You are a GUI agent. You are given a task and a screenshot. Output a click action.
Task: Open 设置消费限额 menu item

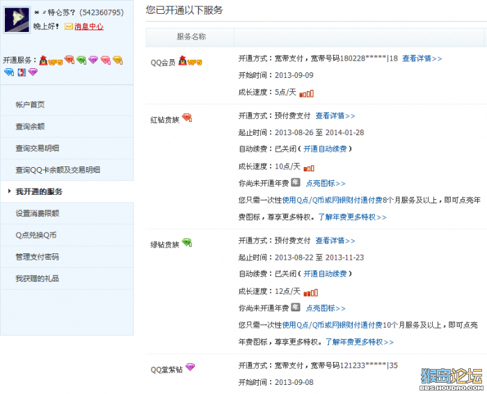38,214
